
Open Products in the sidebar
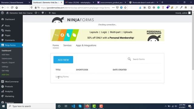pos(9,87)
